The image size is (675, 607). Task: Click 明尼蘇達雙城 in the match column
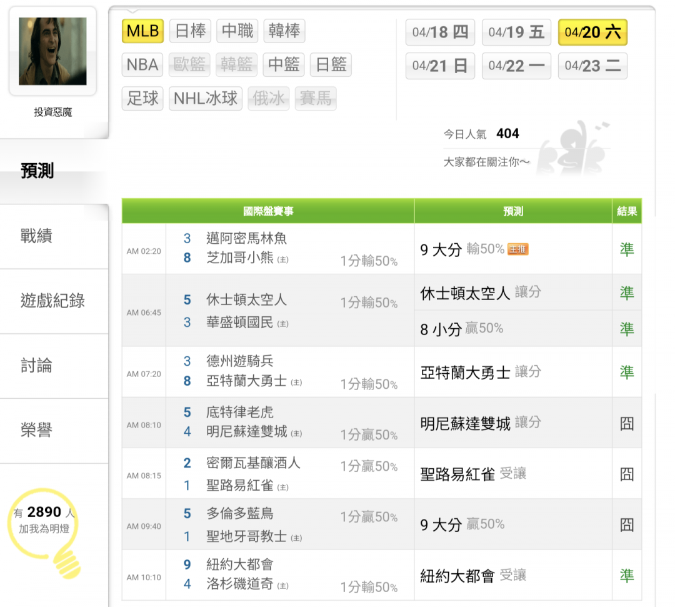coord(246,431)
